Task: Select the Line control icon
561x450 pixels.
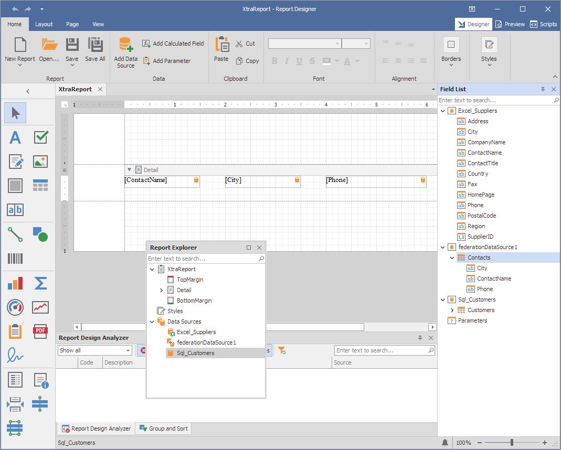Action: 15,234
